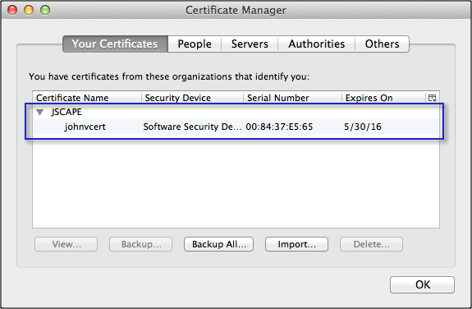Switch to the People tab
Screen dimensions: 472x309
click(x=195, y=44)
